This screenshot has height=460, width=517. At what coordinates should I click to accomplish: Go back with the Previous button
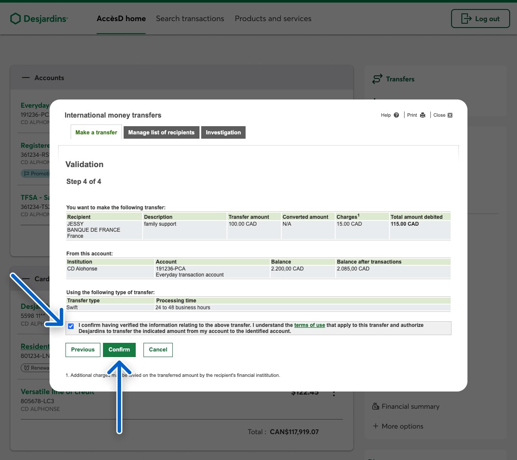(83, 350)
